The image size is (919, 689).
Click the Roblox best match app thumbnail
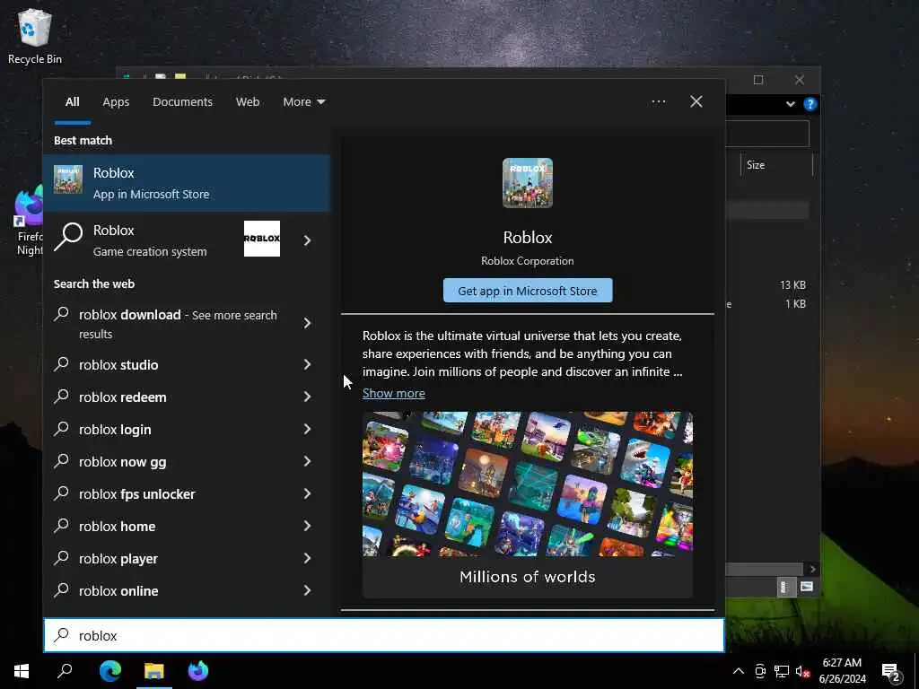tap(68, 179)
